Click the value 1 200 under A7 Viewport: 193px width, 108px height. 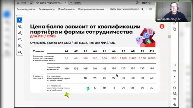point(123,58)
